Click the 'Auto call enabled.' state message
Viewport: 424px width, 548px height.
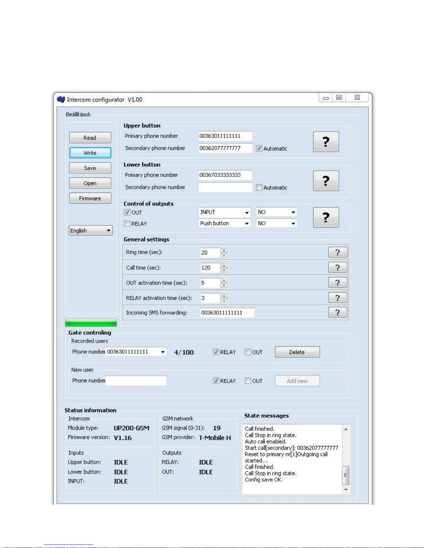(x=266, y=442)
